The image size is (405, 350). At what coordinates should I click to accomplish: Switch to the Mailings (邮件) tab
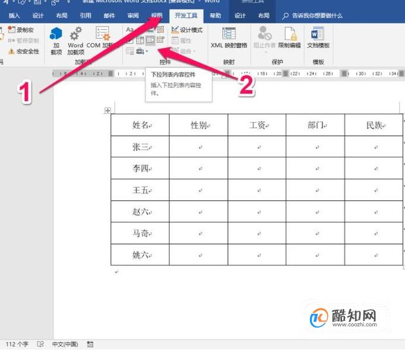click(109, 16)
